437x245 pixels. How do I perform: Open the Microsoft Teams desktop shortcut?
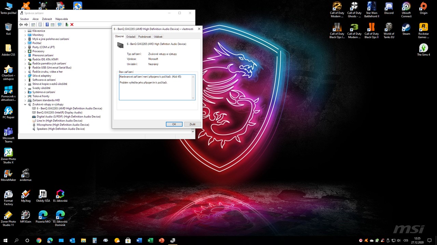pos(8,135)
